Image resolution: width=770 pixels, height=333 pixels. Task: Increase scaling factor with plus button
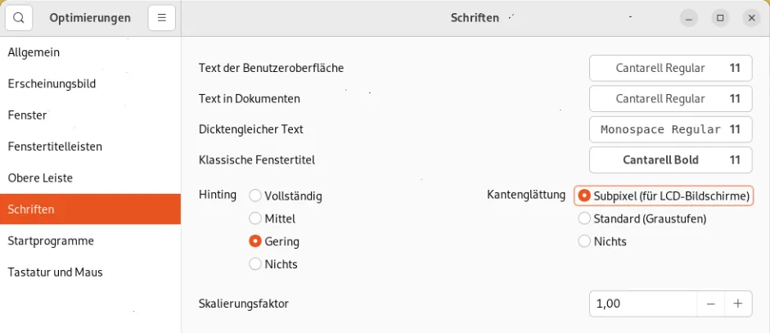tap(738, 304)
